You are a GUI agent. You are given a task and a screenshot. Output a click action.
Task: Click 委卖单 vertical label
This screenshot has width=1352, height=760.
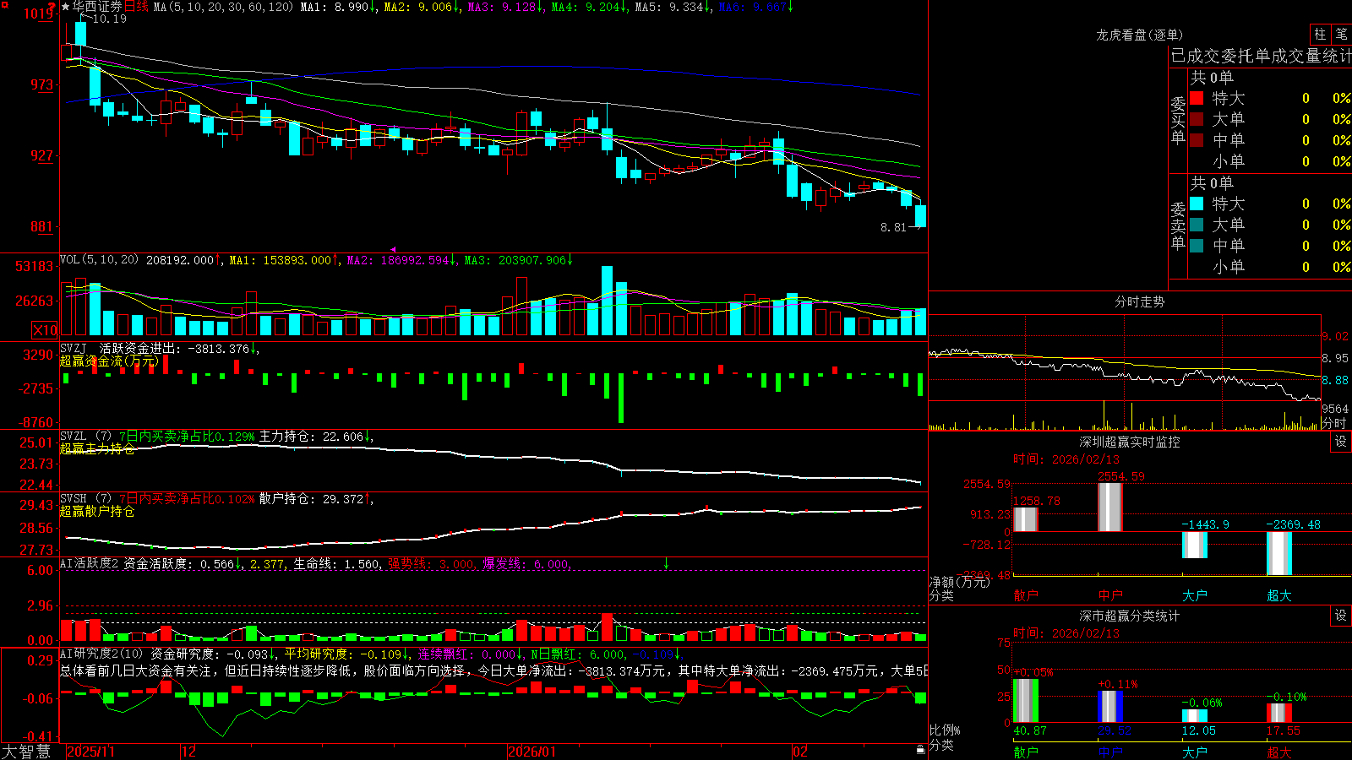[1178, 225]
